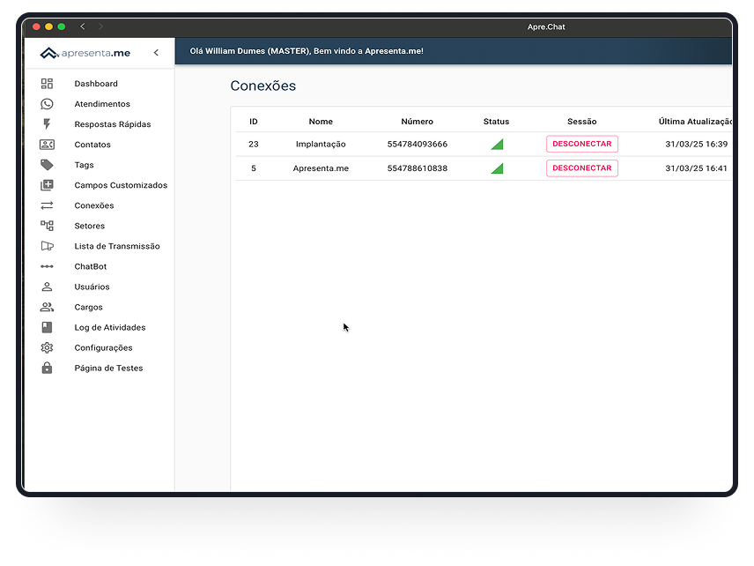This screenshot has height=566, width=754.
Task: Open ChatBot section
Action: tap(91, 266)
